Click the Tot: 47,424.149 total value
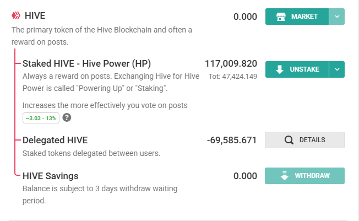359x221 pixels. pyautogui.click(x=232, y=77)
